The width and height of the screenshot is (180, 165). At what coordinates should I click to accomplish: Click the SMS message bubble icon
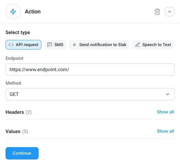point(50,45)
